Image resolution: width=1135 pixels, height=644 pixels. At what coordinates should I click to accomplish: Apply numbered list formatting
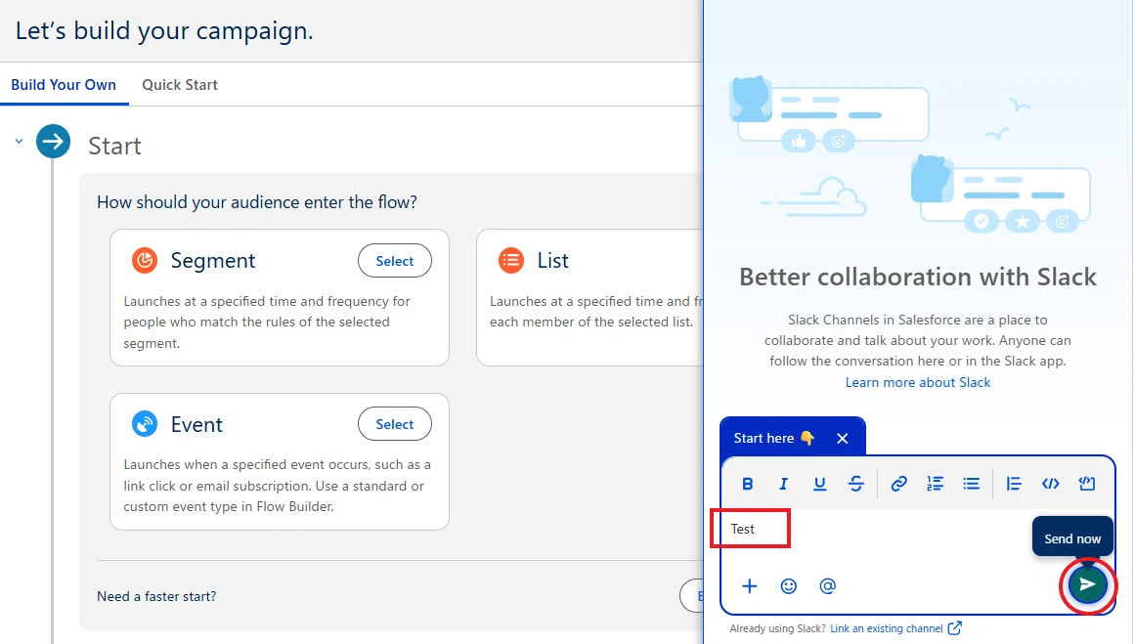(x=935, y=484)
